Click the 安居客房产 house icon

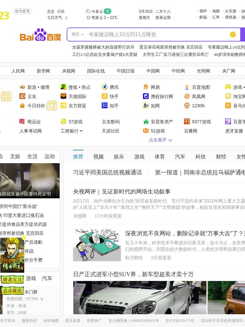coord(146,121)
